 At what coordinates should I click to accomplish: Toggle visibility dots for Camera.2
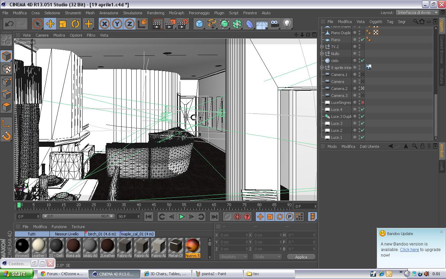(360, 88)
